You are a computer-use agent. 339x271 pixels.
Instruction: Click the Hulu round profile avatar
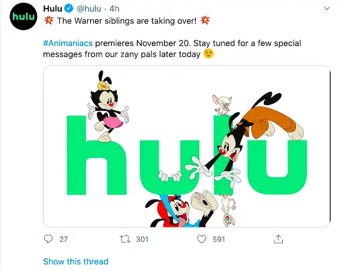click(24, 16)
